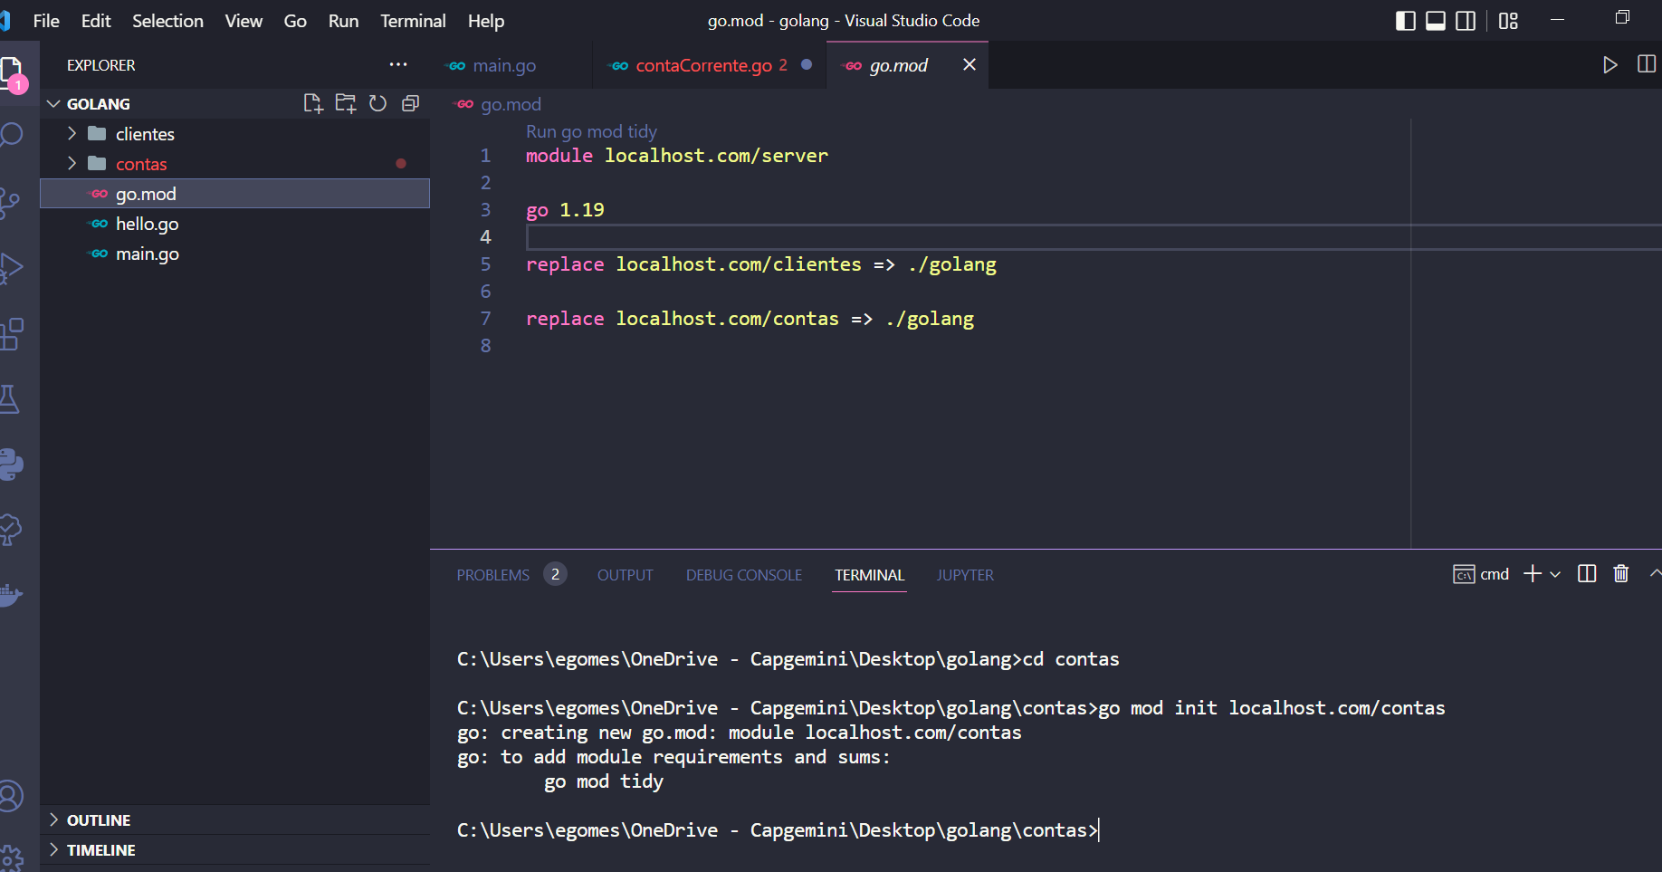This screenshot has height=872, width=1662.
Task: Close the go.mod editor tab
Action: (969, 65)
